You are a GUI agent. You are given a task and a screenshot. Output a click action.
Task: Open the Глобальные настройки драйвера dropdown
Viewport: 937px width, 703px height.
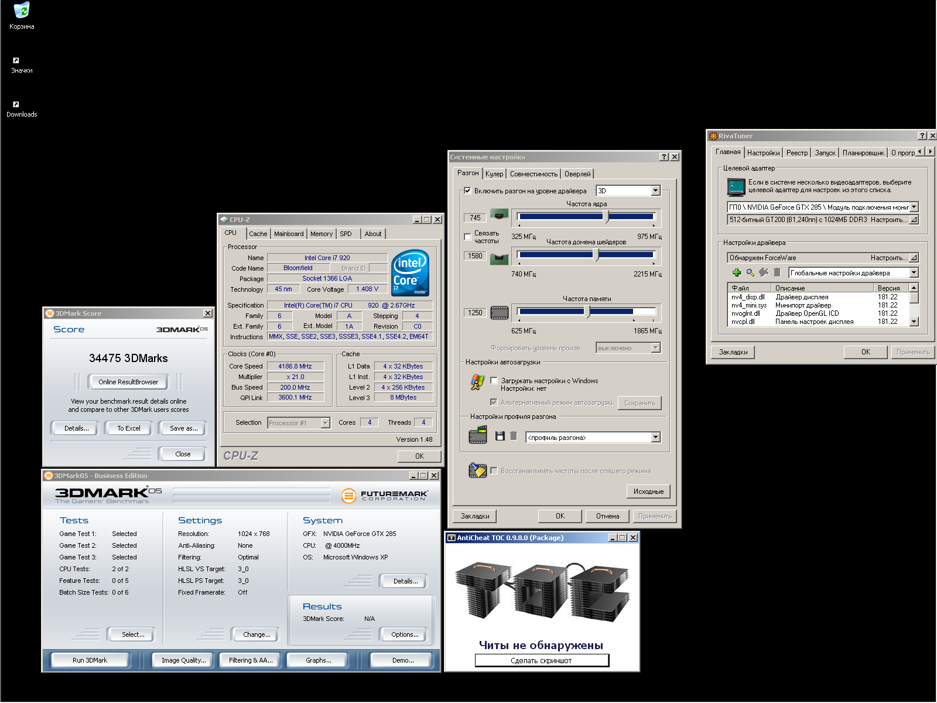coord(914,272)
